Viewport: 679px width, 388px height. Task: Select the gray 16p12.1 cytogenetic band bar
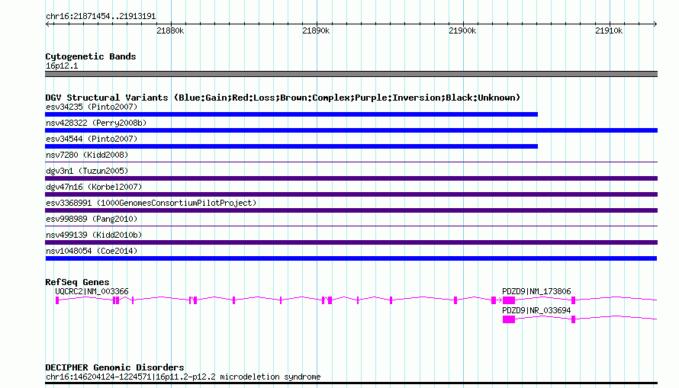point(351,74)
